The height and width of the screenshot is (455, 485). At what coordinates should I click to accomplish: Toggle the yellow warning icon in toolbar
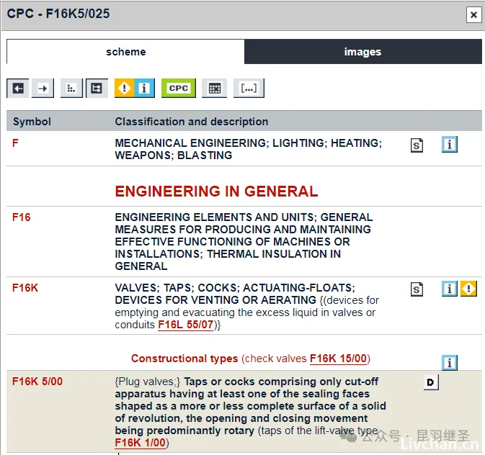[125, 88]
